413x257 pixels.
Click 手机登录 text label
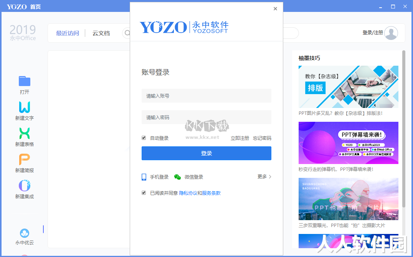(159, 177)
